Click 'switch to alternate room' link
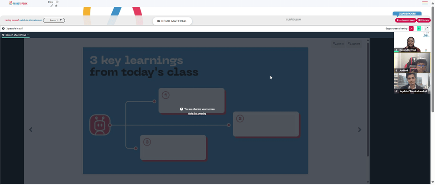The width and height of the screenshot is (435, 185). pos(31,20)
